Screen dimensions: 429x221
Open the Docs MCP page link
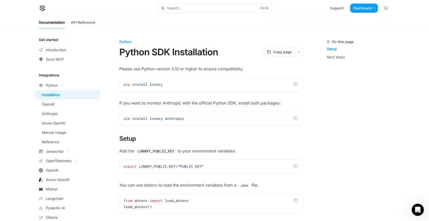pyautogui.click(x=55, y=59)
